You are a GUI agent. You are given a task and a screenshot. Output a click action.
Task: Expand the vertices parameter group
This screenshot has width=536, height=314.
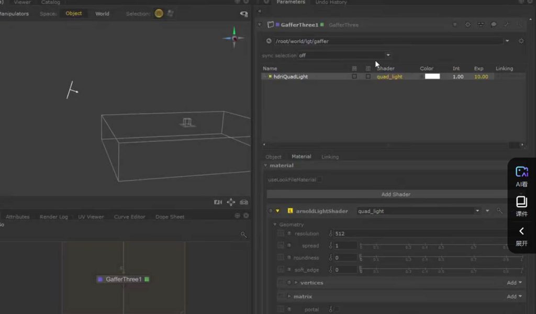pos(296,283)
